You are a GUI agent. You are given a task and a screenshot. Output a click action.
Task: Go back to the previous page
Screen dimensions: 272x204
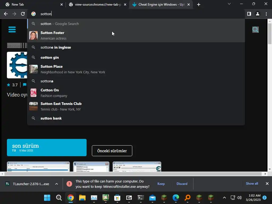(6, 14)
